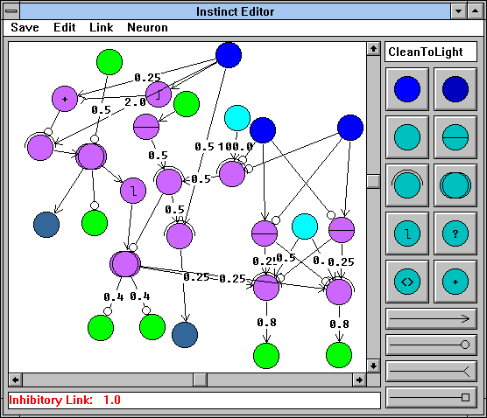487x418 pixels.
Task: Click the 0.25 label near top
Action: [147, 78]
